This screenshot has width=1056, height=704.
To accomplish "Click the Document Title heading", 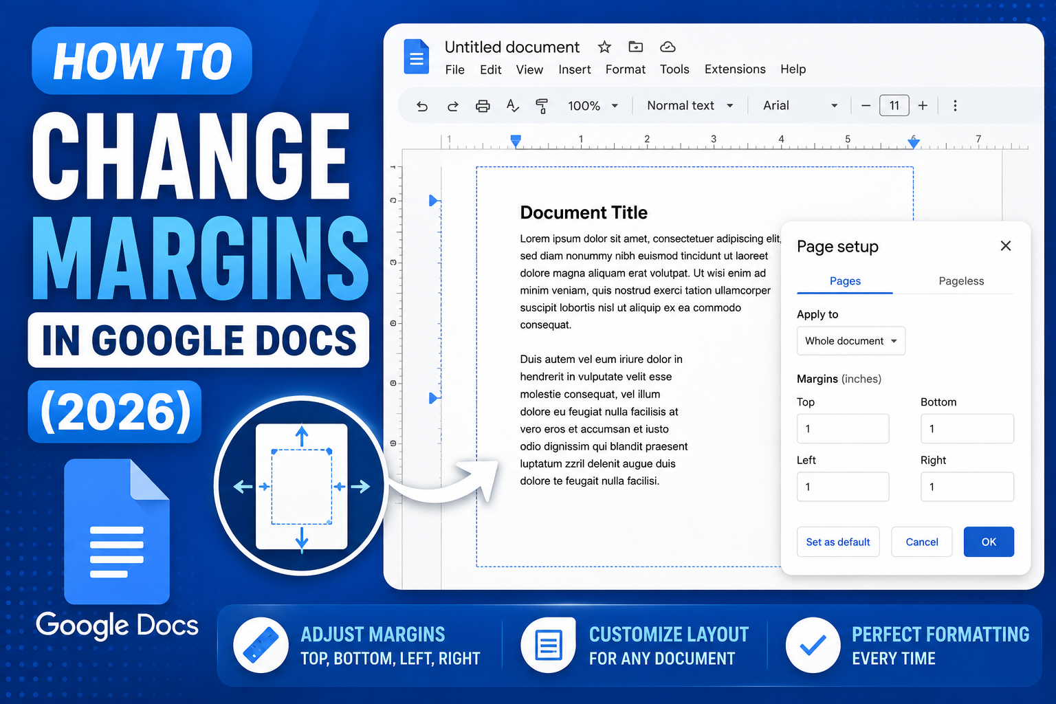I will tap(584, 212).
